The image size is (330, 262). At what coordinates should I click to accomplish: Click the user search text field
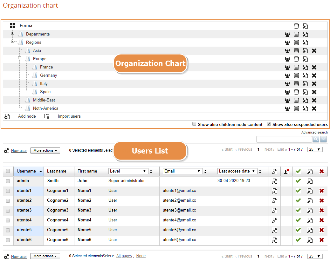click(284, 139)
